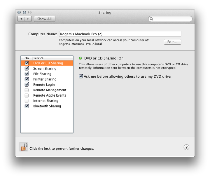Select the File Sharing service row
The image size is (210, 178).
[47, 74]
